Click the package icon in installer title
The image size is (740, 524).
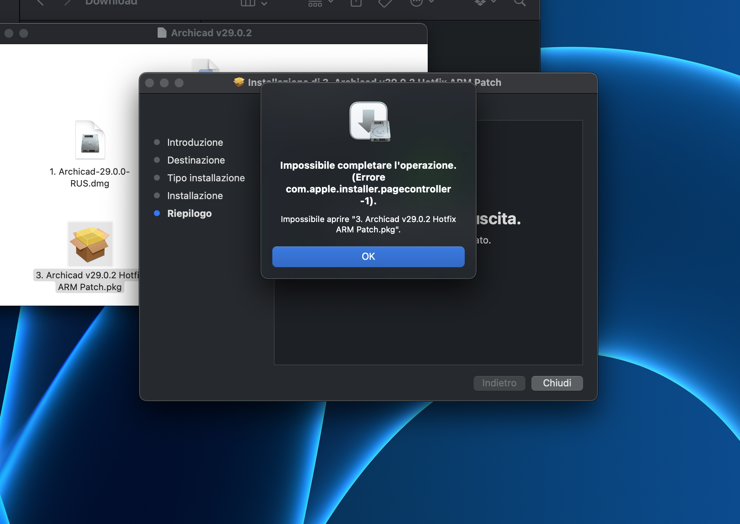point(239,82)
